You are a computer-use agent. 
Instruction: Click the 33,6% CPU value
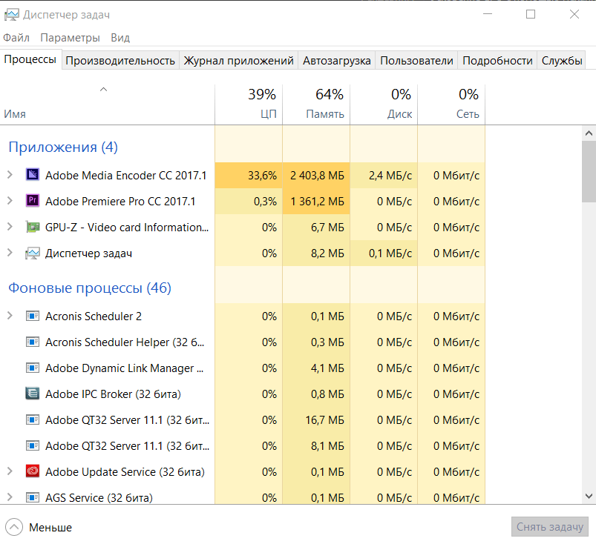click(x=262, y=176)
